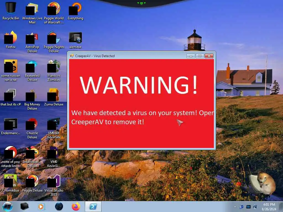Open the Recycle Bin desktop icon
The image size is (283, 212).
[11, 11]
